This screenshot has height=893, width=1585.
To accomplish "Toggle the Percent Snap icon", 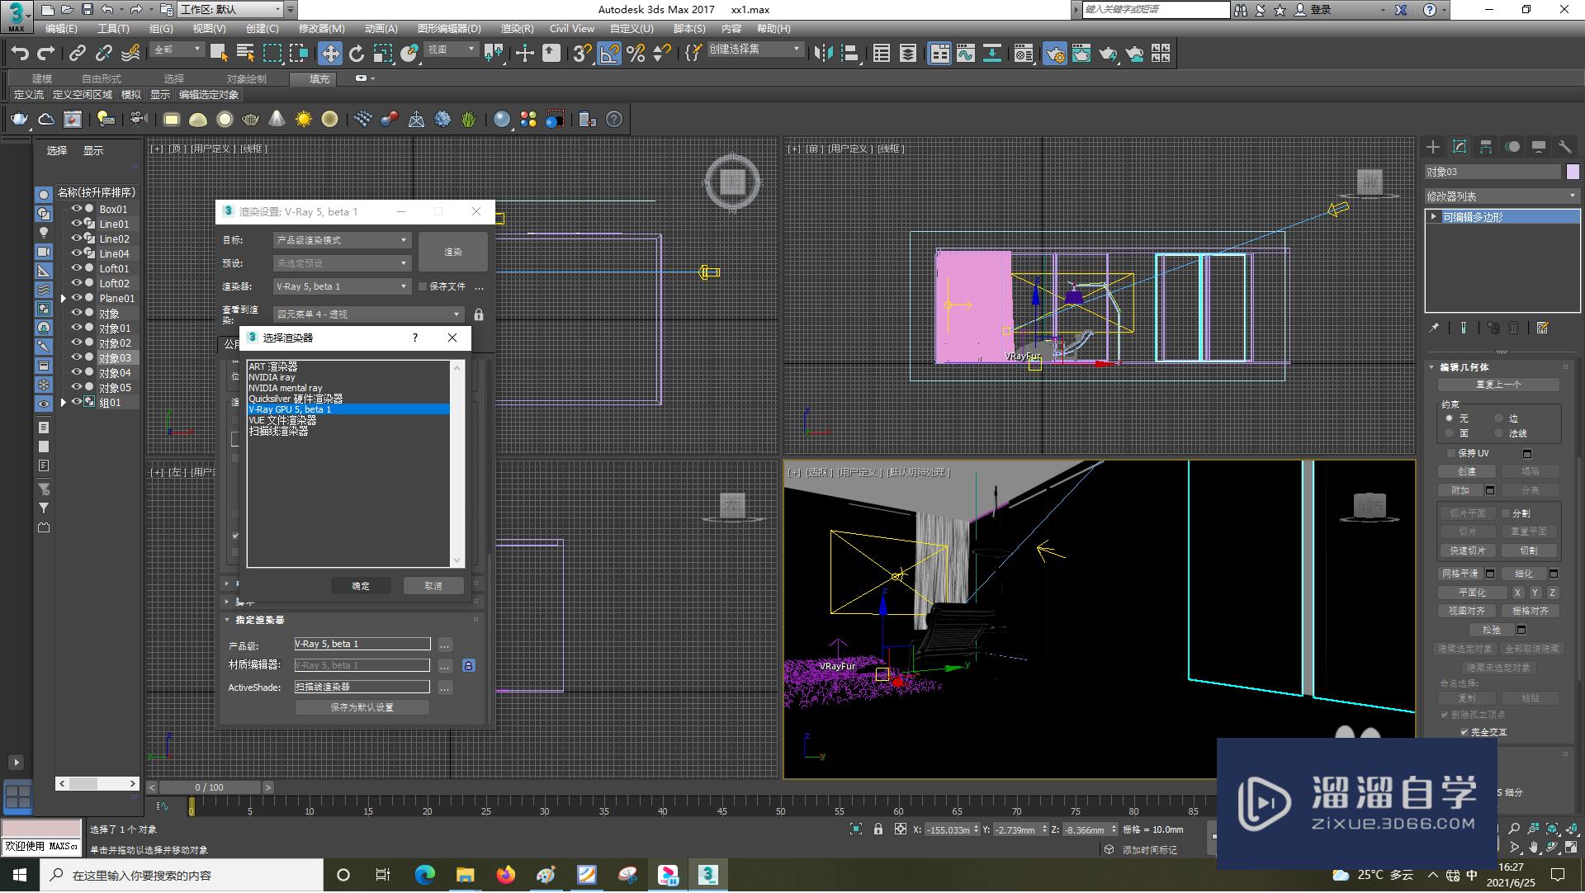I will point(636,54).
